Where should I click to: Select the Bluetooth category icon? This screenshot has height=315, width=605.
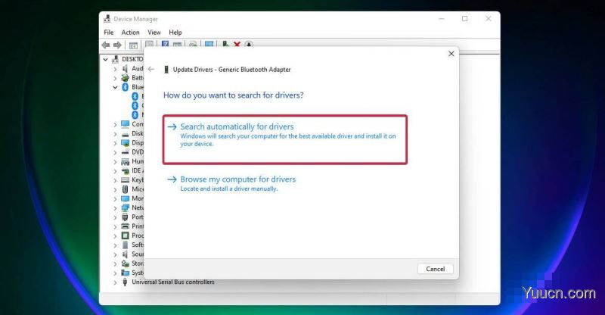click(125, 87)
